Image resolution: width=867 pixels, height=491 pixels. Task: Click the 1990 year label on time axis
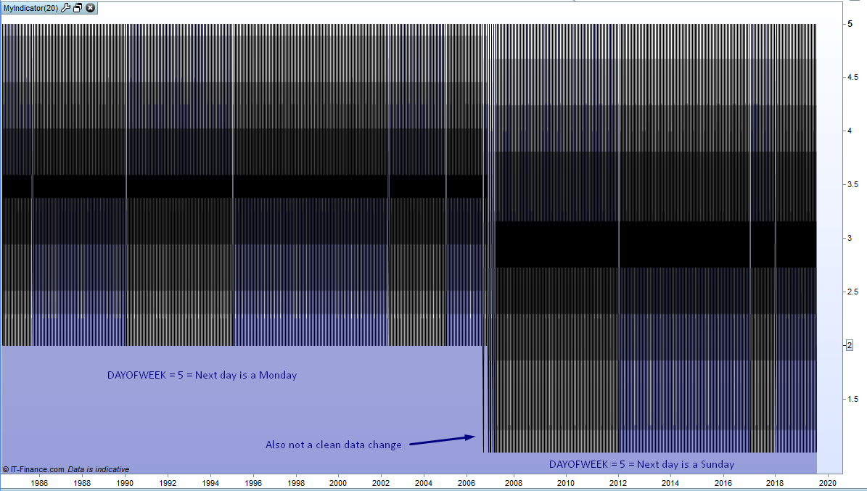125,483
